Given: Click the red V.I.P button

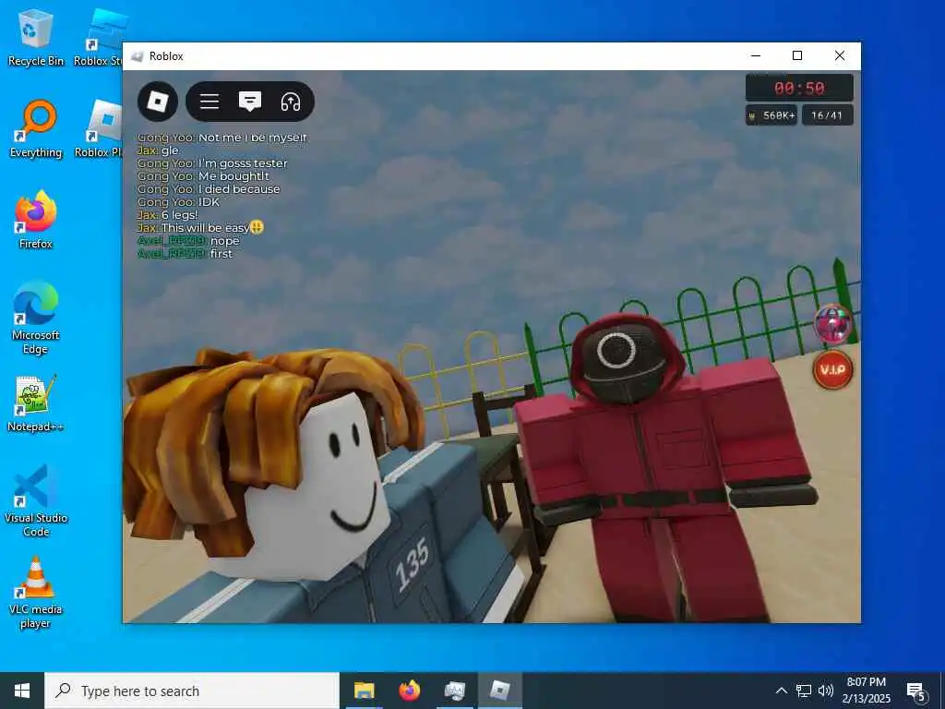Looking at the screenshot, I should (x=833, y=369).
